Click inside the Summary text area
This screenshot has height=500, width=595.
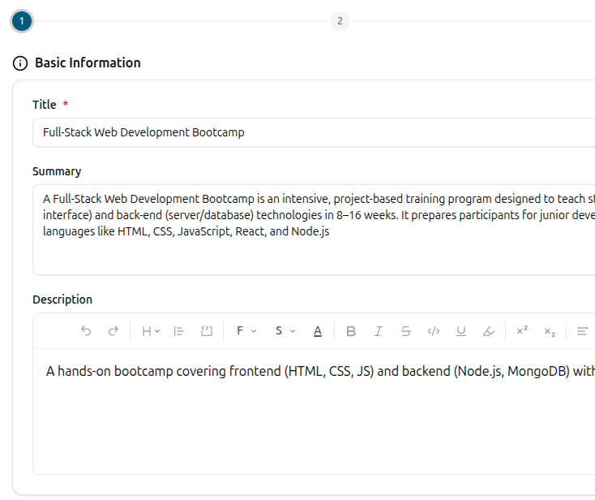tap(314, 230)
